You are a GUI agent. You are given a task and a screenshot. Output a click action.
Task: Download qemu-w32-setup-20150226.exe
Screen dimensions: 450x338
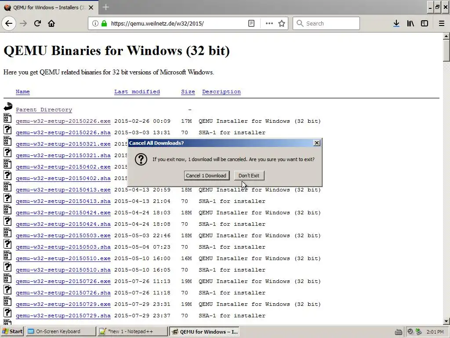[x=63, y=121]
